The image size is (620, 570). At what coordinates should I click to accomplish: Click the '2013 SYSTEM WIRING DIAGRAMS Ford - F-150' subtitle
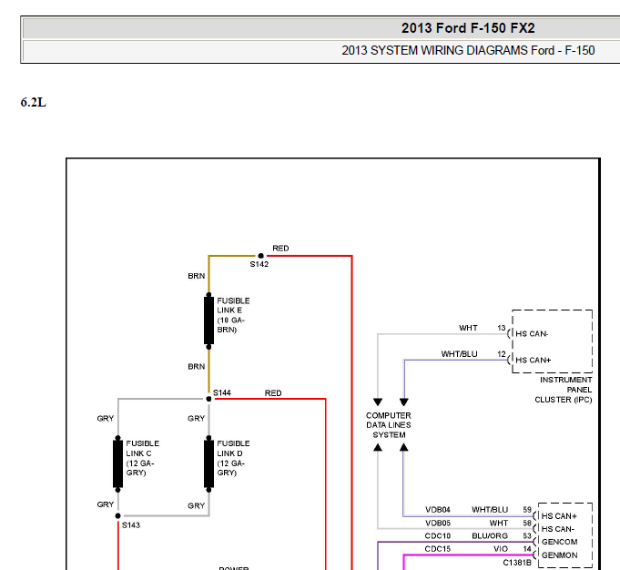click(468, 51)
